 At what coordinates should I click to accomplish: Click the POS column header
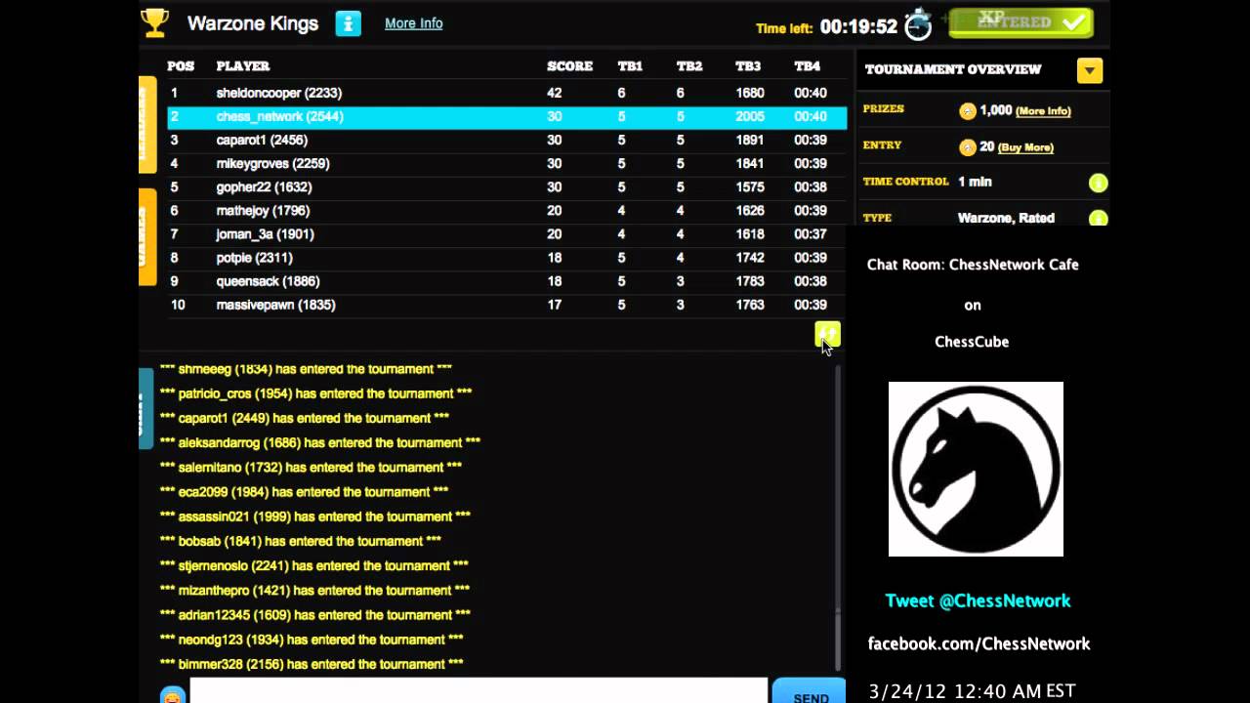pyautogui.click(x=181, y=66)
